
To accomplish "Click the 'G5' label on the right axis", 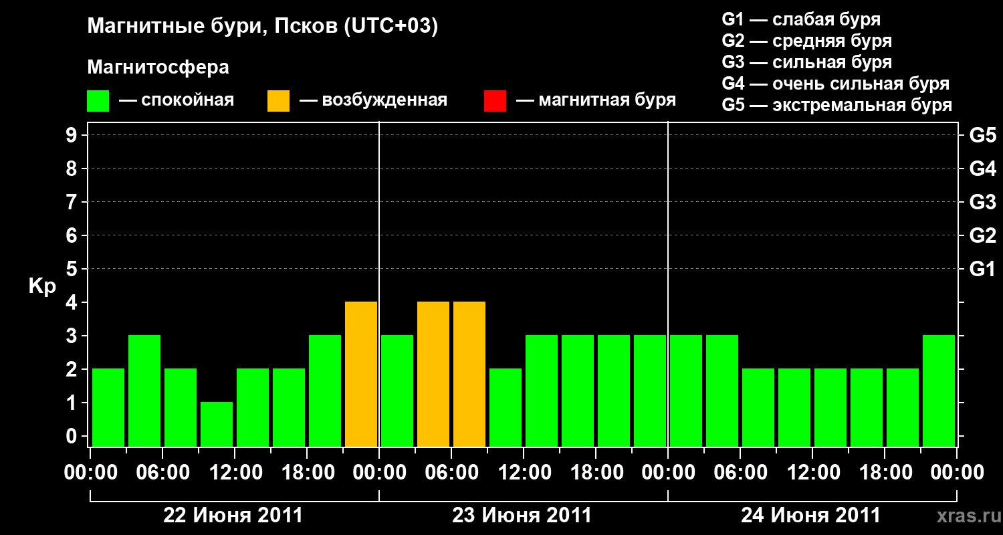I will [983, 135].
